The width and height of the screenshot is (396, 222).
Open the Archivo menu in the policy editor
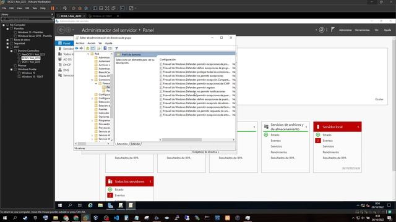pos(80,43)
